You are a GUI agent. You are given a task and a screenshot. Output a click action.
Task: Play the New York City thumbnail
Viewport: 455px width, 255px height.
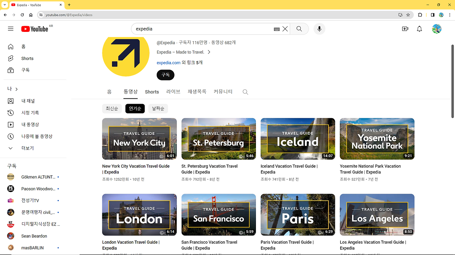pos(139,139)
